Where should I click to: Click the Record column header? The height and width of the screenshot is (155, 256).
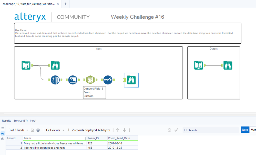pyautogui.click(x=14, y=138)
